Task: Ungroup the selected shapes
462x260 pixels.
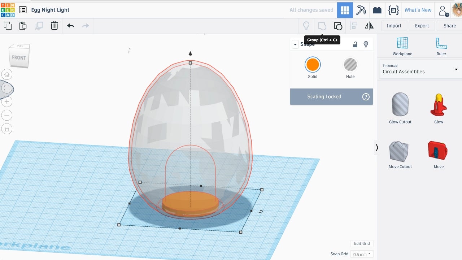Action: [338, 26]
